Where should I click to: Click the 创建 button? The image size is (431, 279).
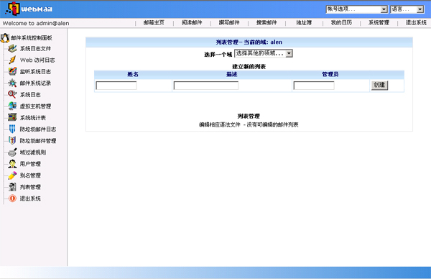click(x=379, y=85)
